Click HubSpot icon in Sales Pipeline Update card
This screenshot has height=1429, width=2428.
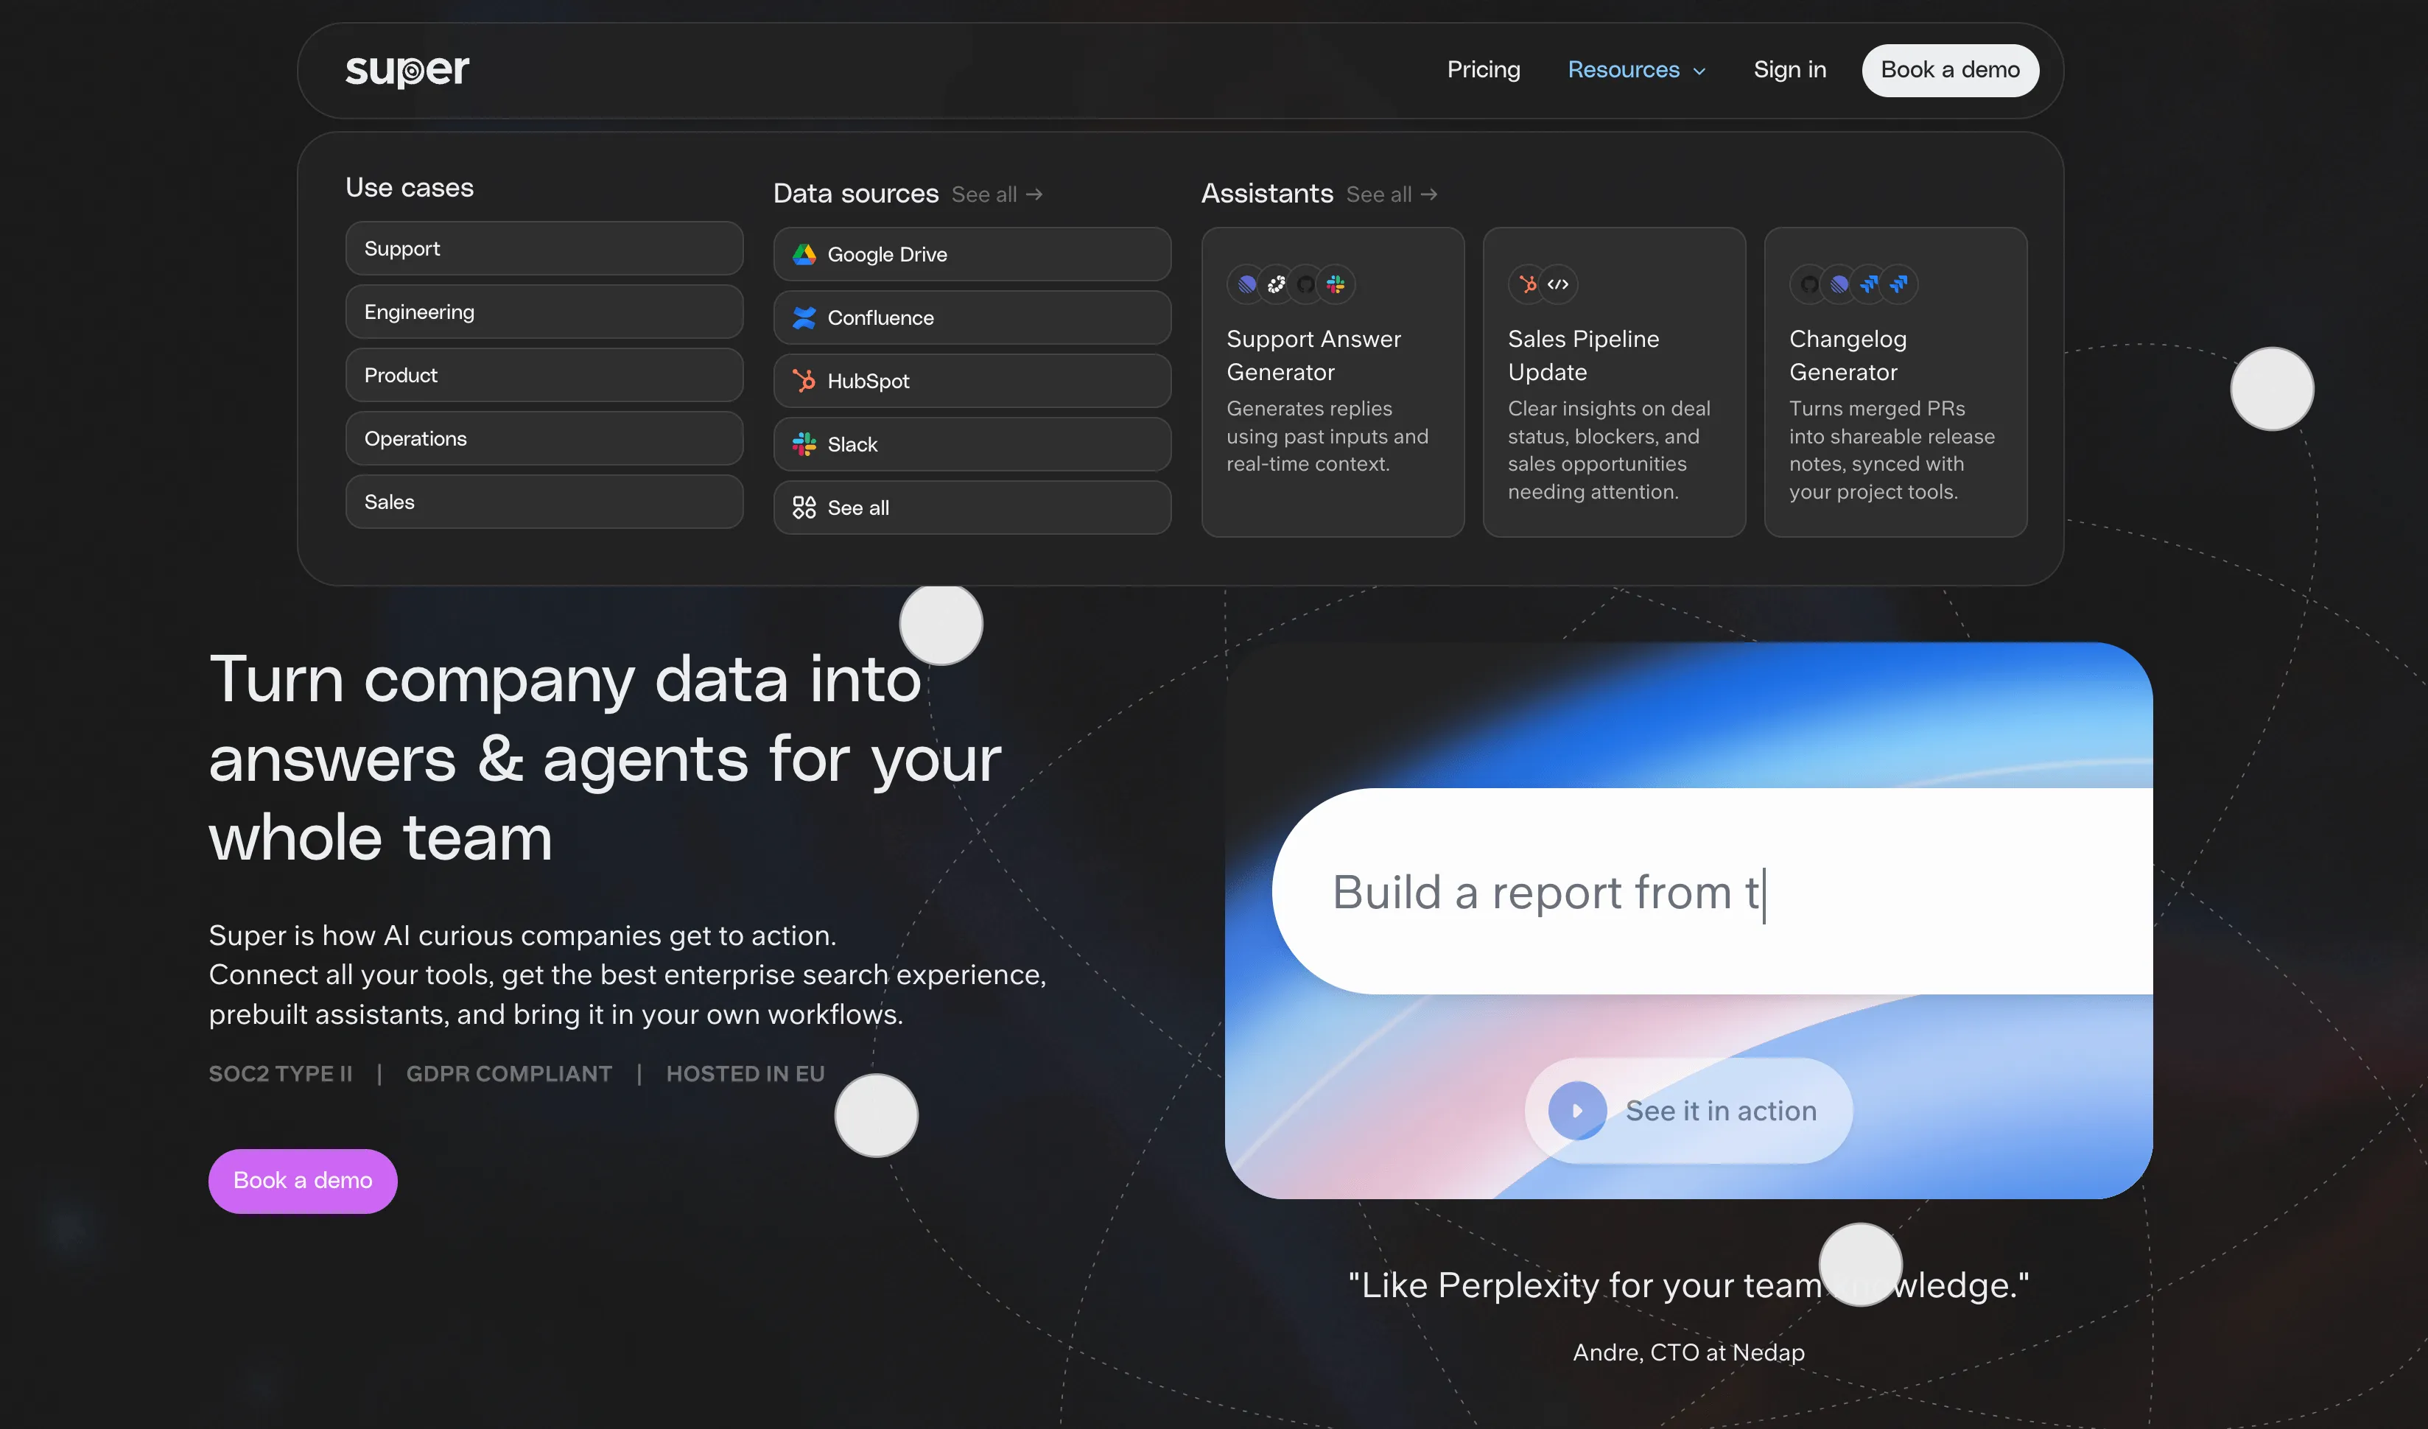click(x=1528, y=284)
